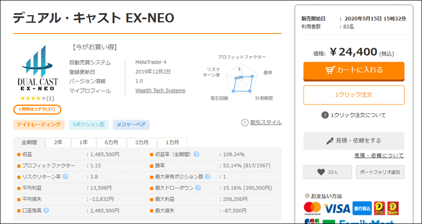Click the MetaTrader 4 text
422x224 pixels.
point(151,62)
